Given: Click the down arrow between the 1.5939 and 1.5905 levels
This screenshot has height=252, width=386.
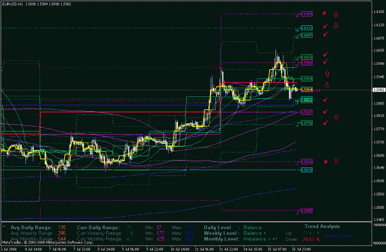Looking at the screenshot, I should pos(327,85).
